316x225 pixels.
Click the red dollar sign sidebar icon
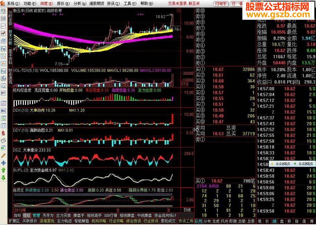point(3,133)
